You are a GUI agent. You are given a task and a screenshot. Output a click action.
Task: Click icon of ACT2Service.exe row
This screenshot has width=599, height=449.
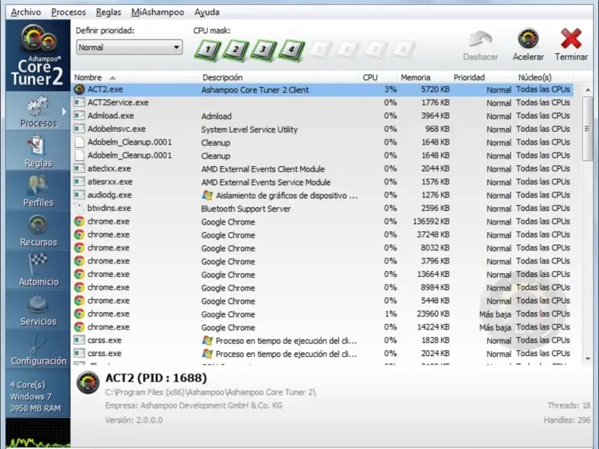click(79, 103)
